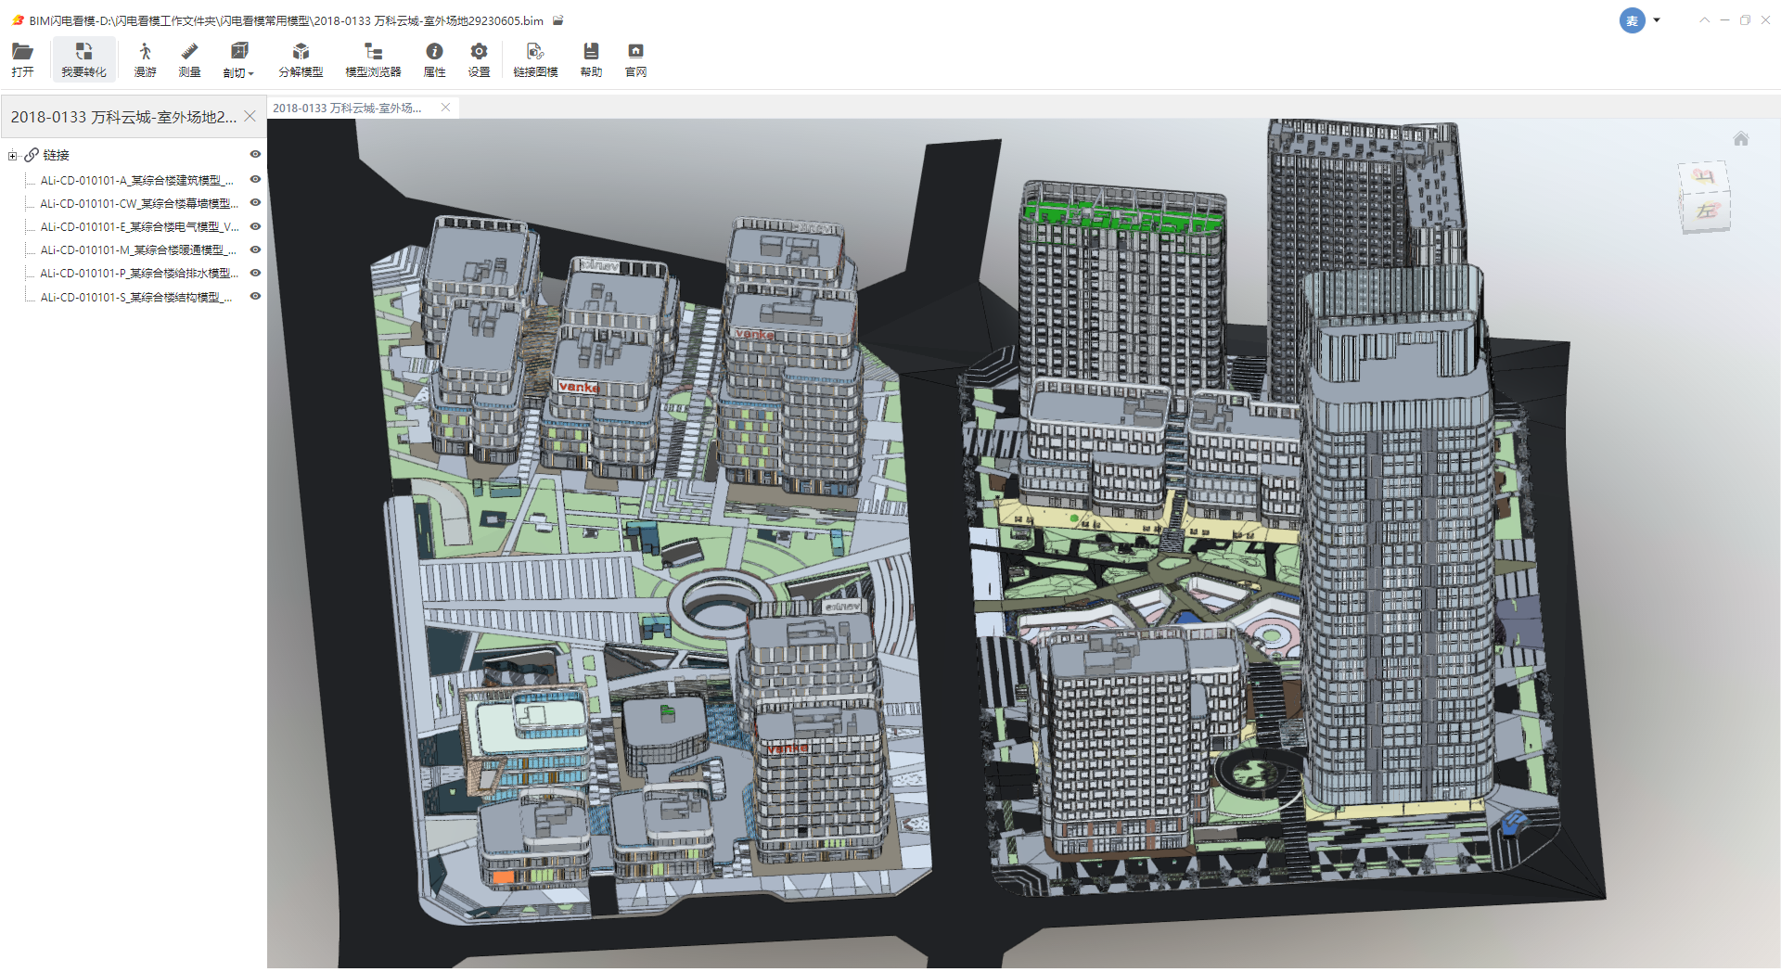Select the ALi-CD-010101-S_某综合楼结构模型 row

(136, 298)
